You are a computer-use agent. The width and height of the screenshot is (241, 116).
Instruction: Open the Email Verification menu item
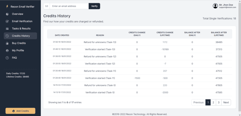pyautogui.click(x=20, y=21)
